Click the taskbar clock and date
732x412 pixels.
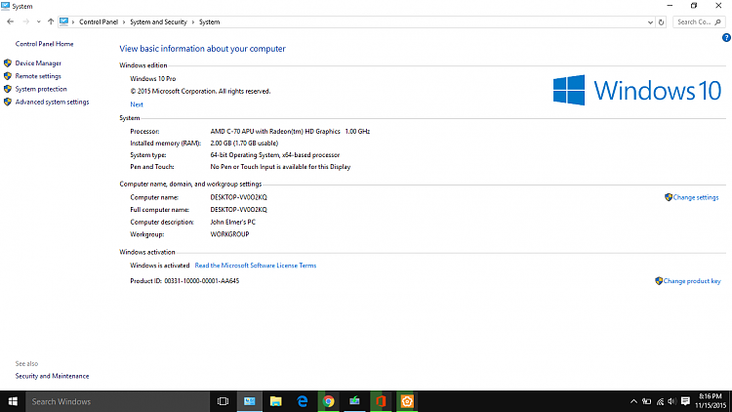pos(711,401)
